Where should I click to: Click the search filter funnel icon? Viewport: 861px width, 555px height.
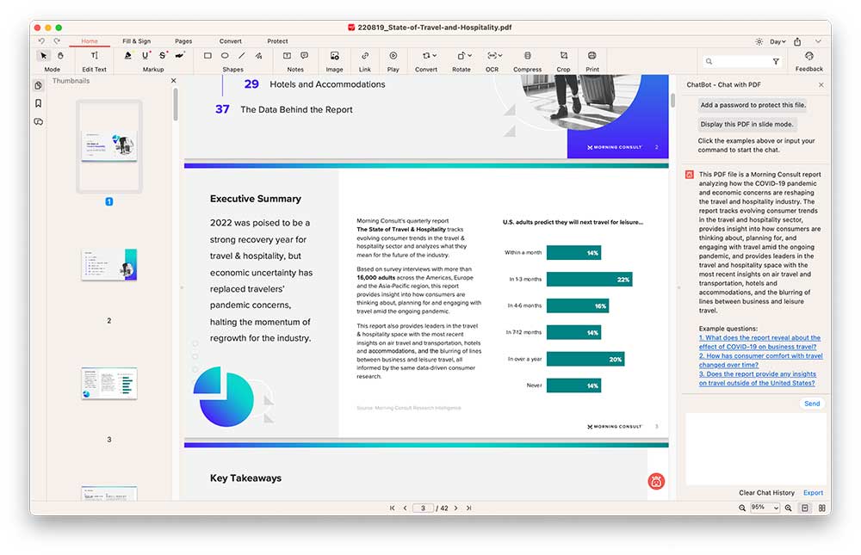(776, 61)
